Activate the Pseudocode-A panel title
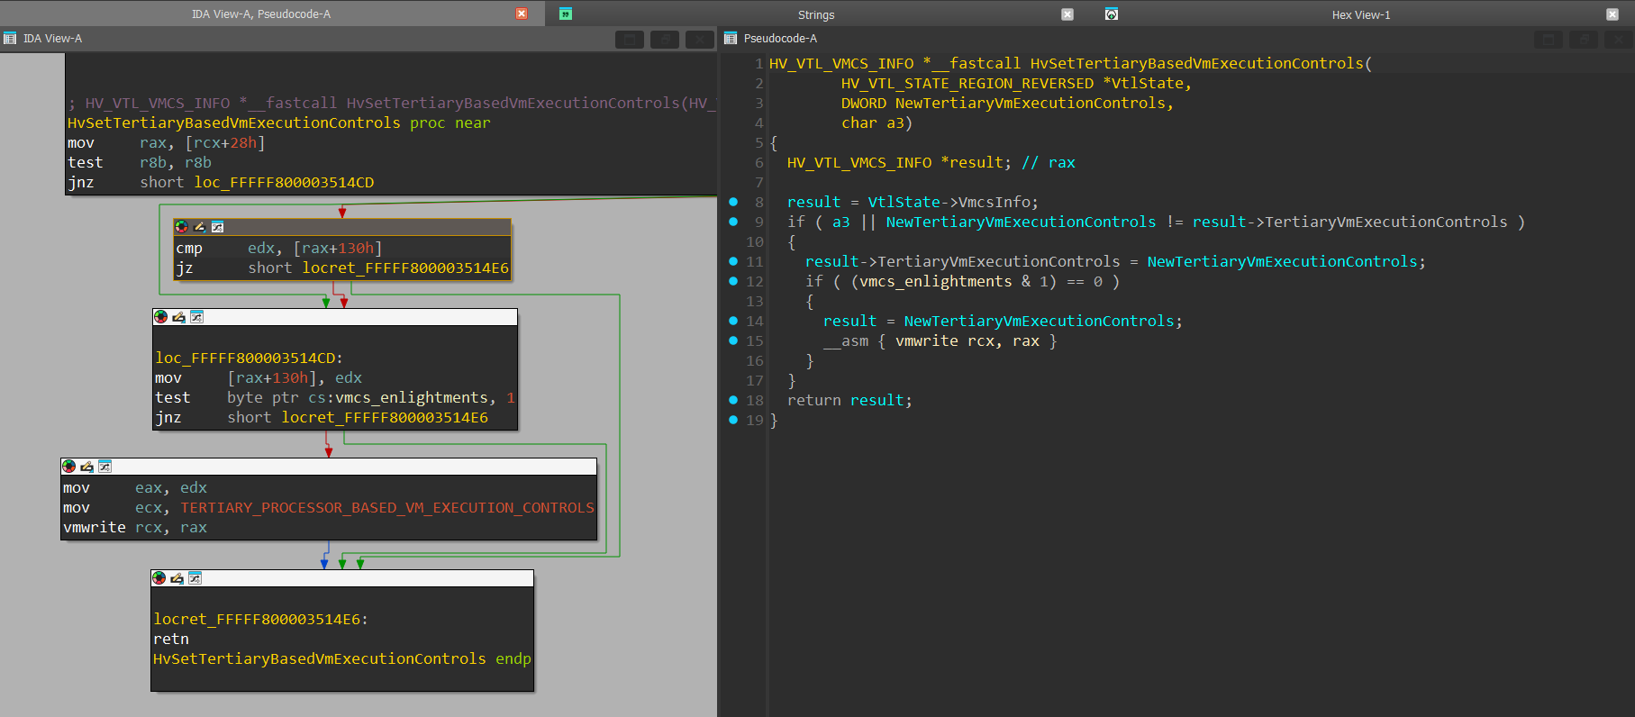The image size is (1635, 717). pos(780,38)
